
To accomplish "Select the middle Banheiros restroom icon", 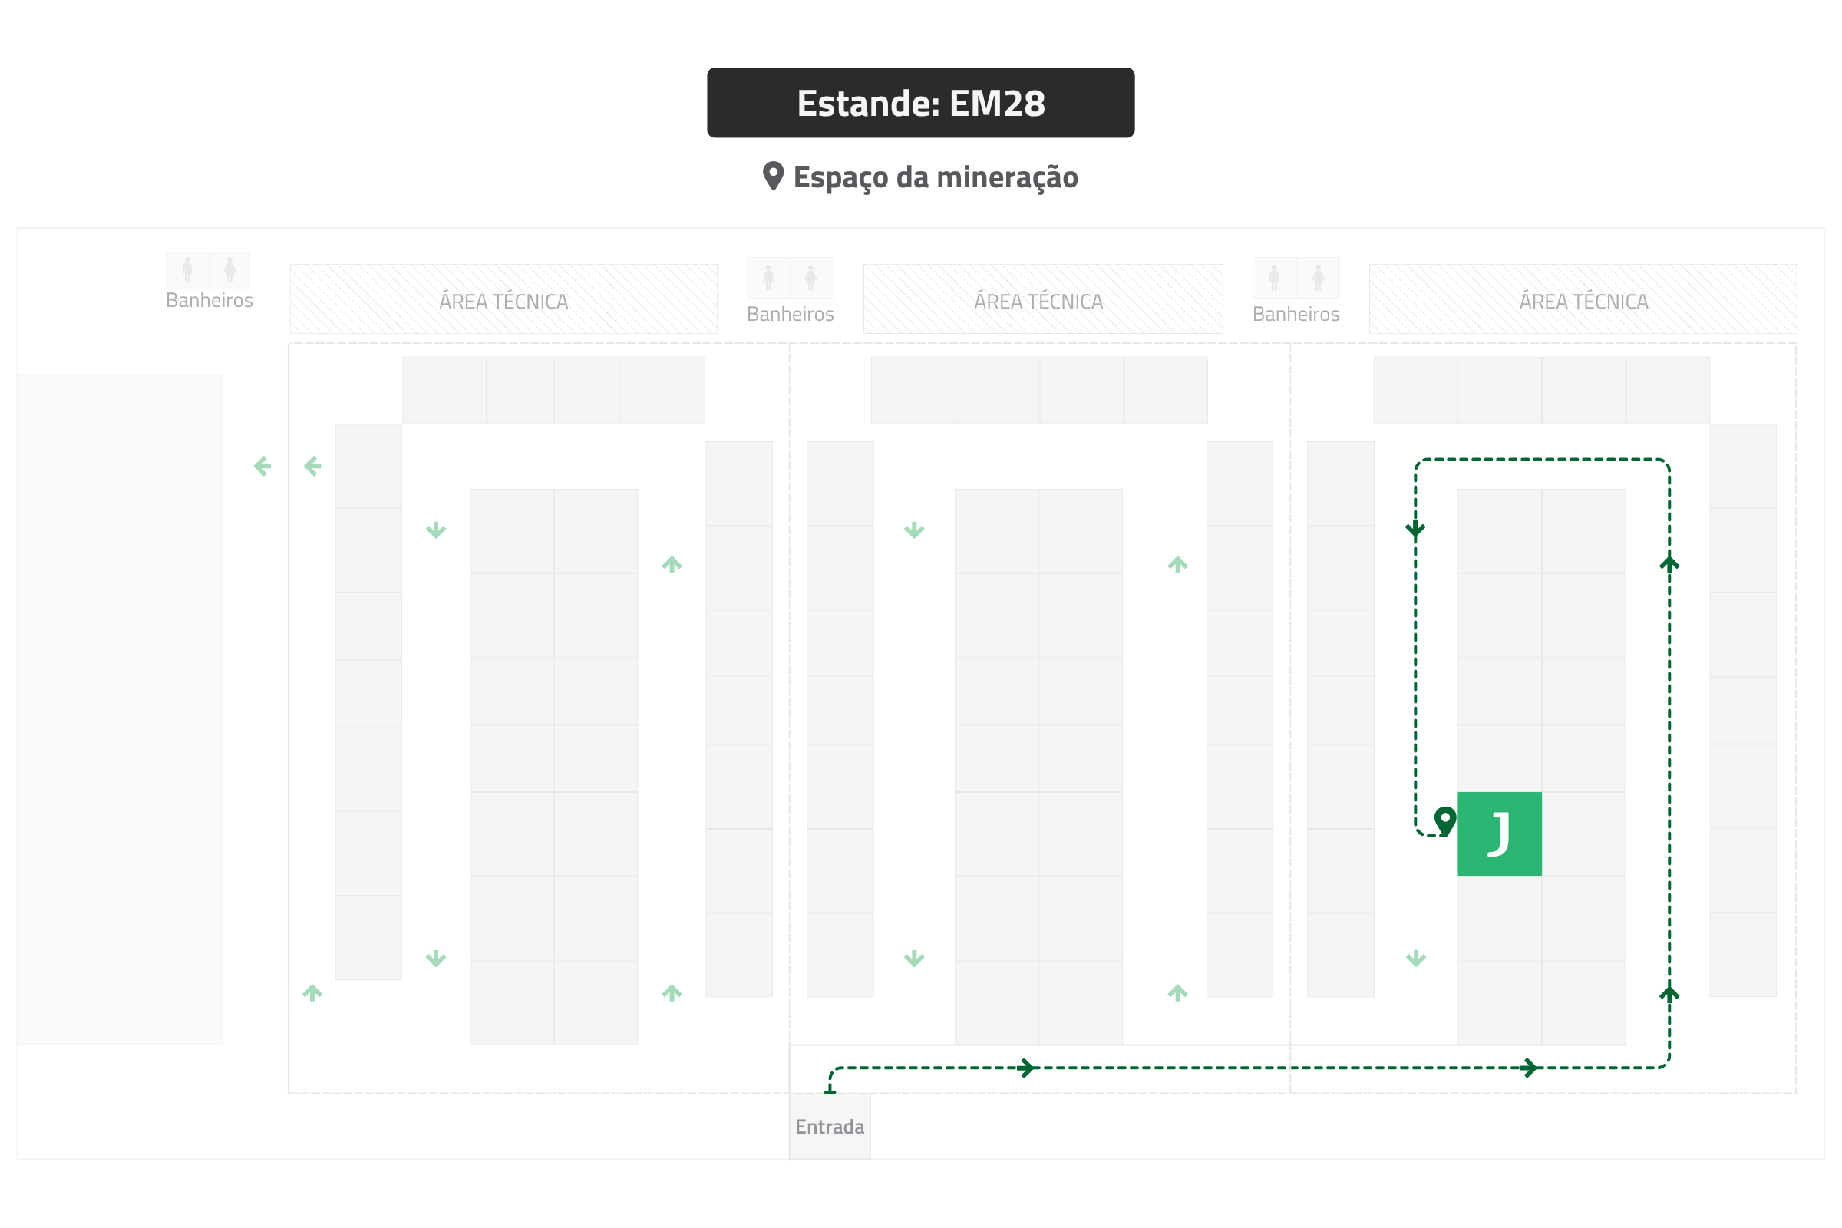I will pos(790,277).
